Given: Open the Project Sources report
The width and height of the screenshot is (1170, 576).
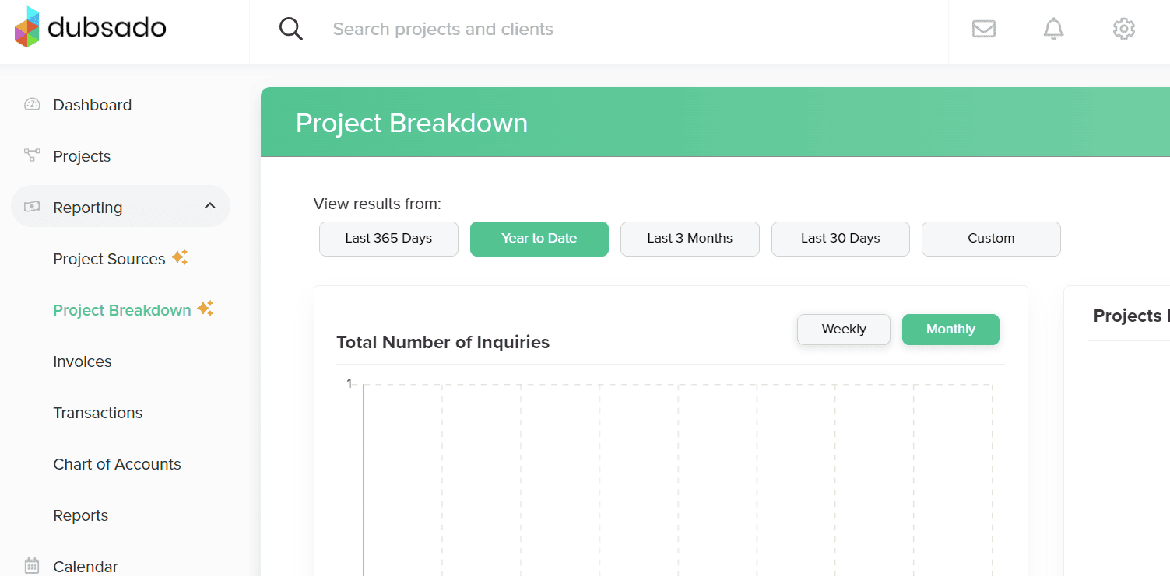Looking at the screenshot, I should click(109, 259).
